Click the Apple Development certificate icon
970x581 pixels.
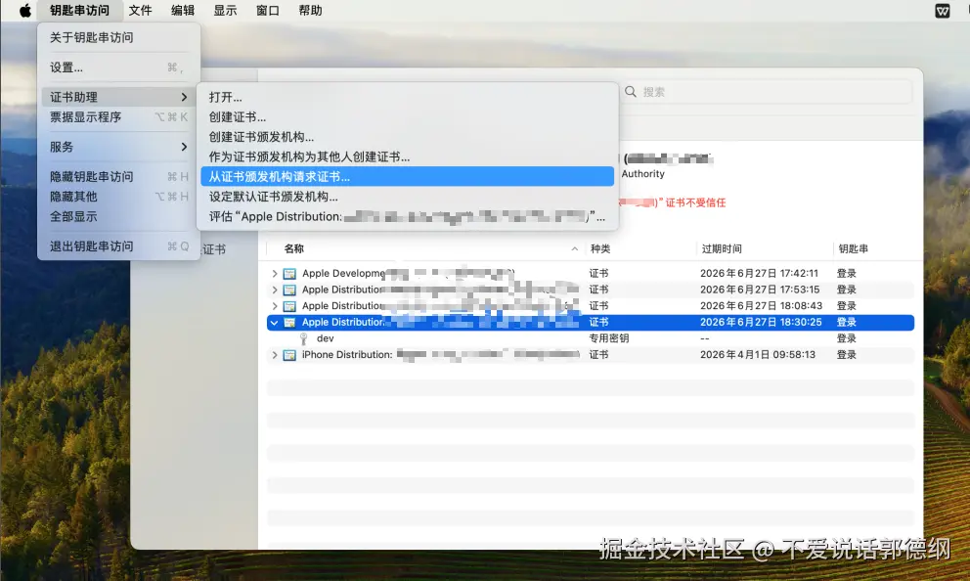(289, 274)
